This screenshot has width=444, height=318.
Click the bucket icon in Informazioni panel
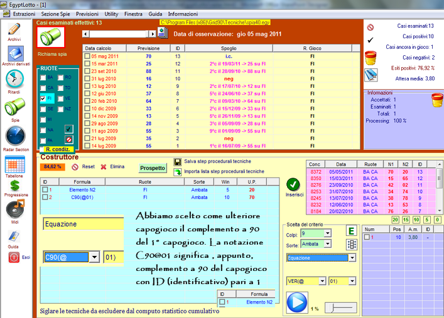click(437, 100)
